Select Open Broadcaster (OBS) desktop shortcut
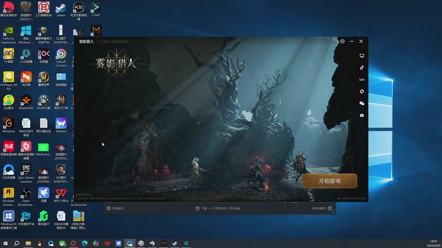 tap(26, 197)
